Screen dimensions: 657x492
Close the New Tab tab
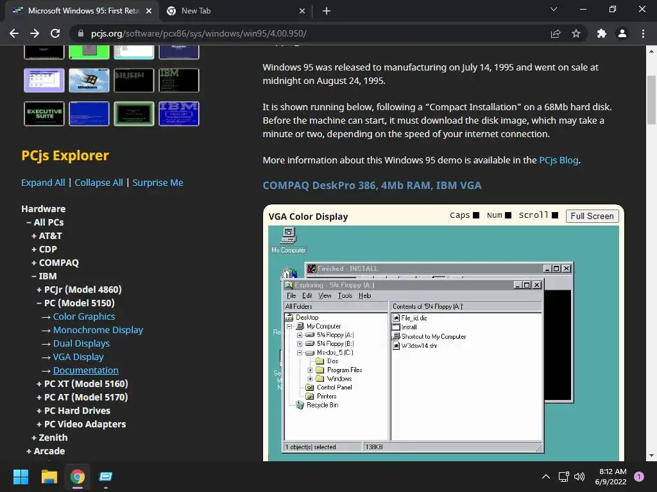pos(302,11)
